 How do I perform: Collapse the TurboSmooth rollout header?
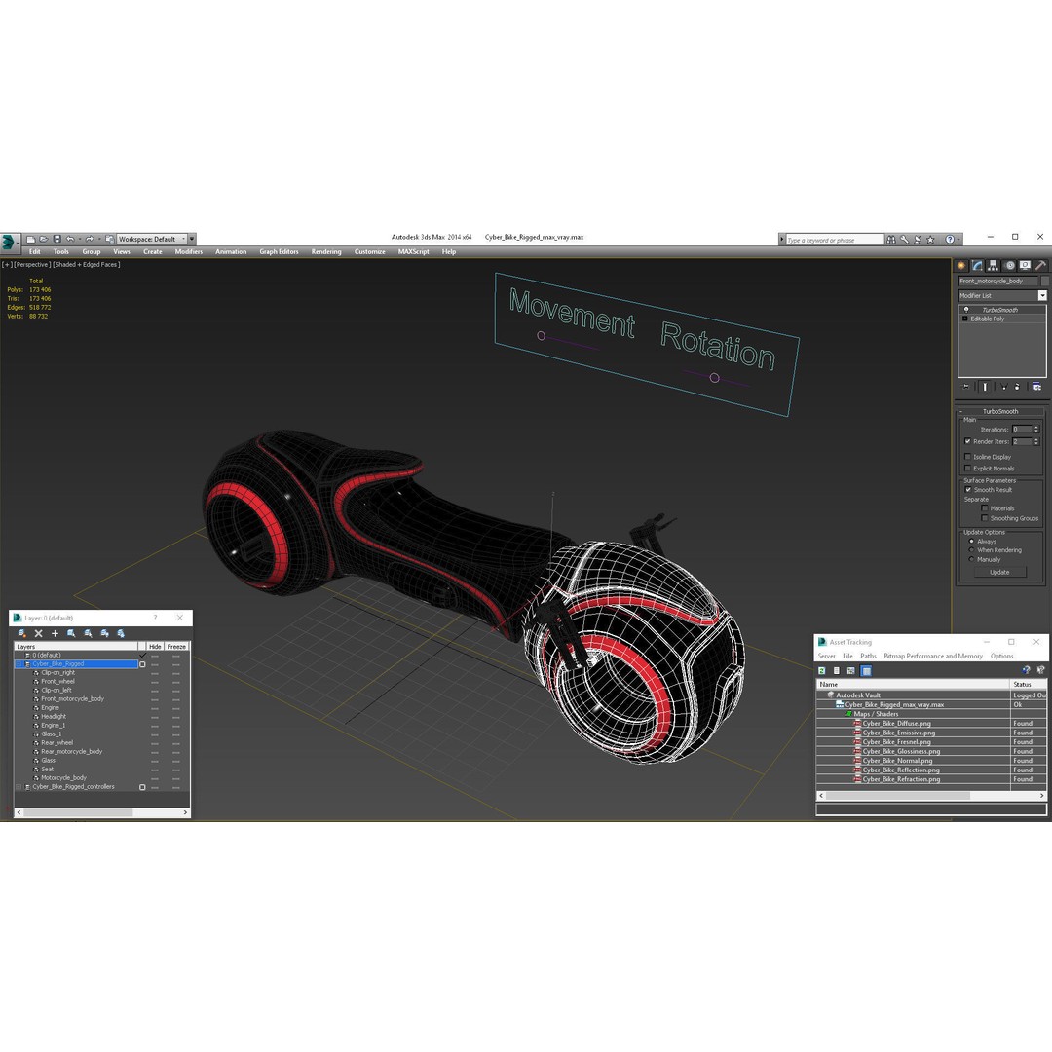click(x=1000, y=411)
